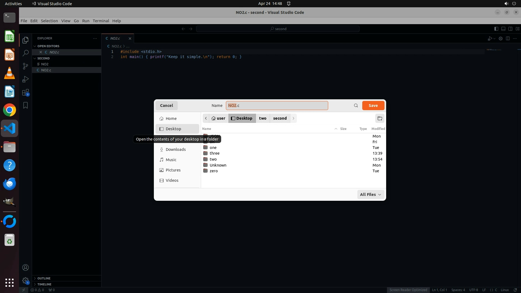Open the Accounts icon in activity bar

coord(26,267)
